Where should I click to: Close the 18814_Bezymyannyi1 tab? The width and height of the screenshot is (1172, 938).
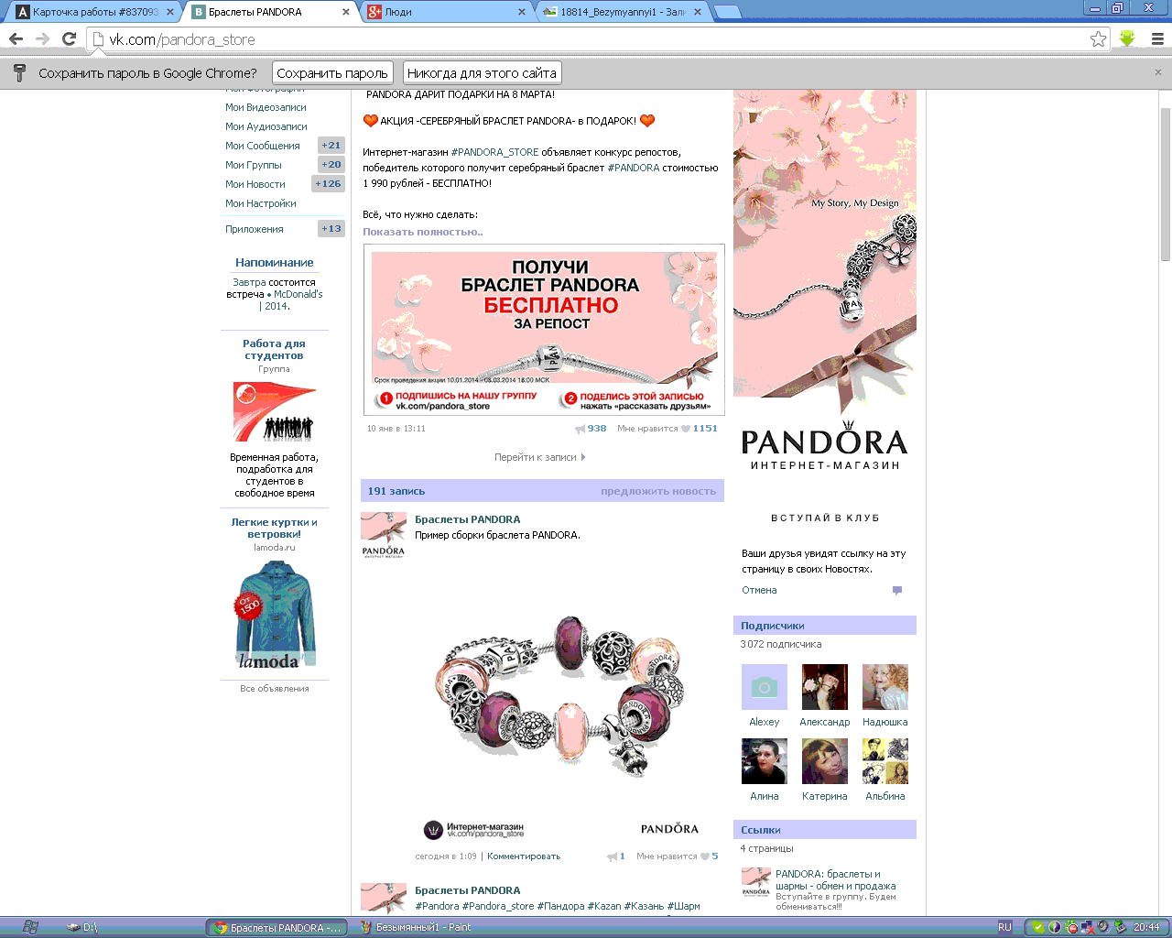click(x=698, y=12)
